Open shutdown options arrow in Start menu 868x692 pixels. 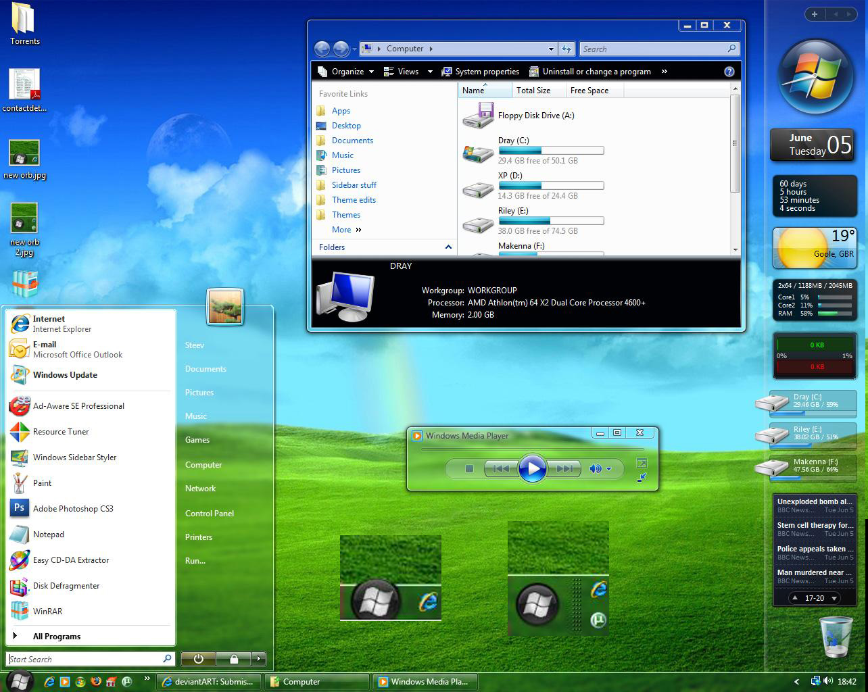258,658
